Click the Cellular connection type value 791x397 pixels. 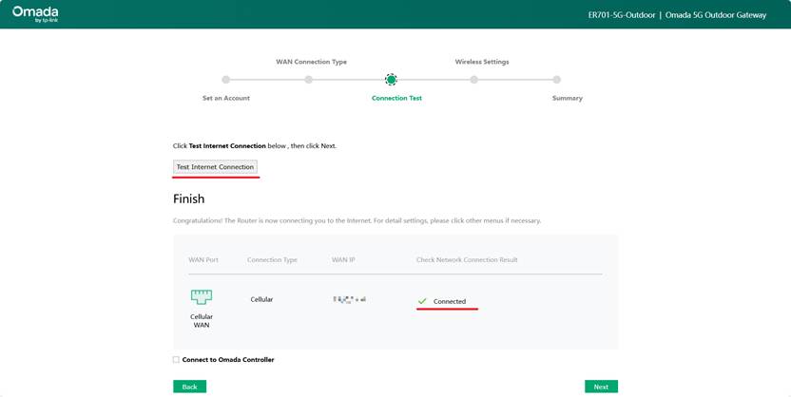(x=261, y=299)
